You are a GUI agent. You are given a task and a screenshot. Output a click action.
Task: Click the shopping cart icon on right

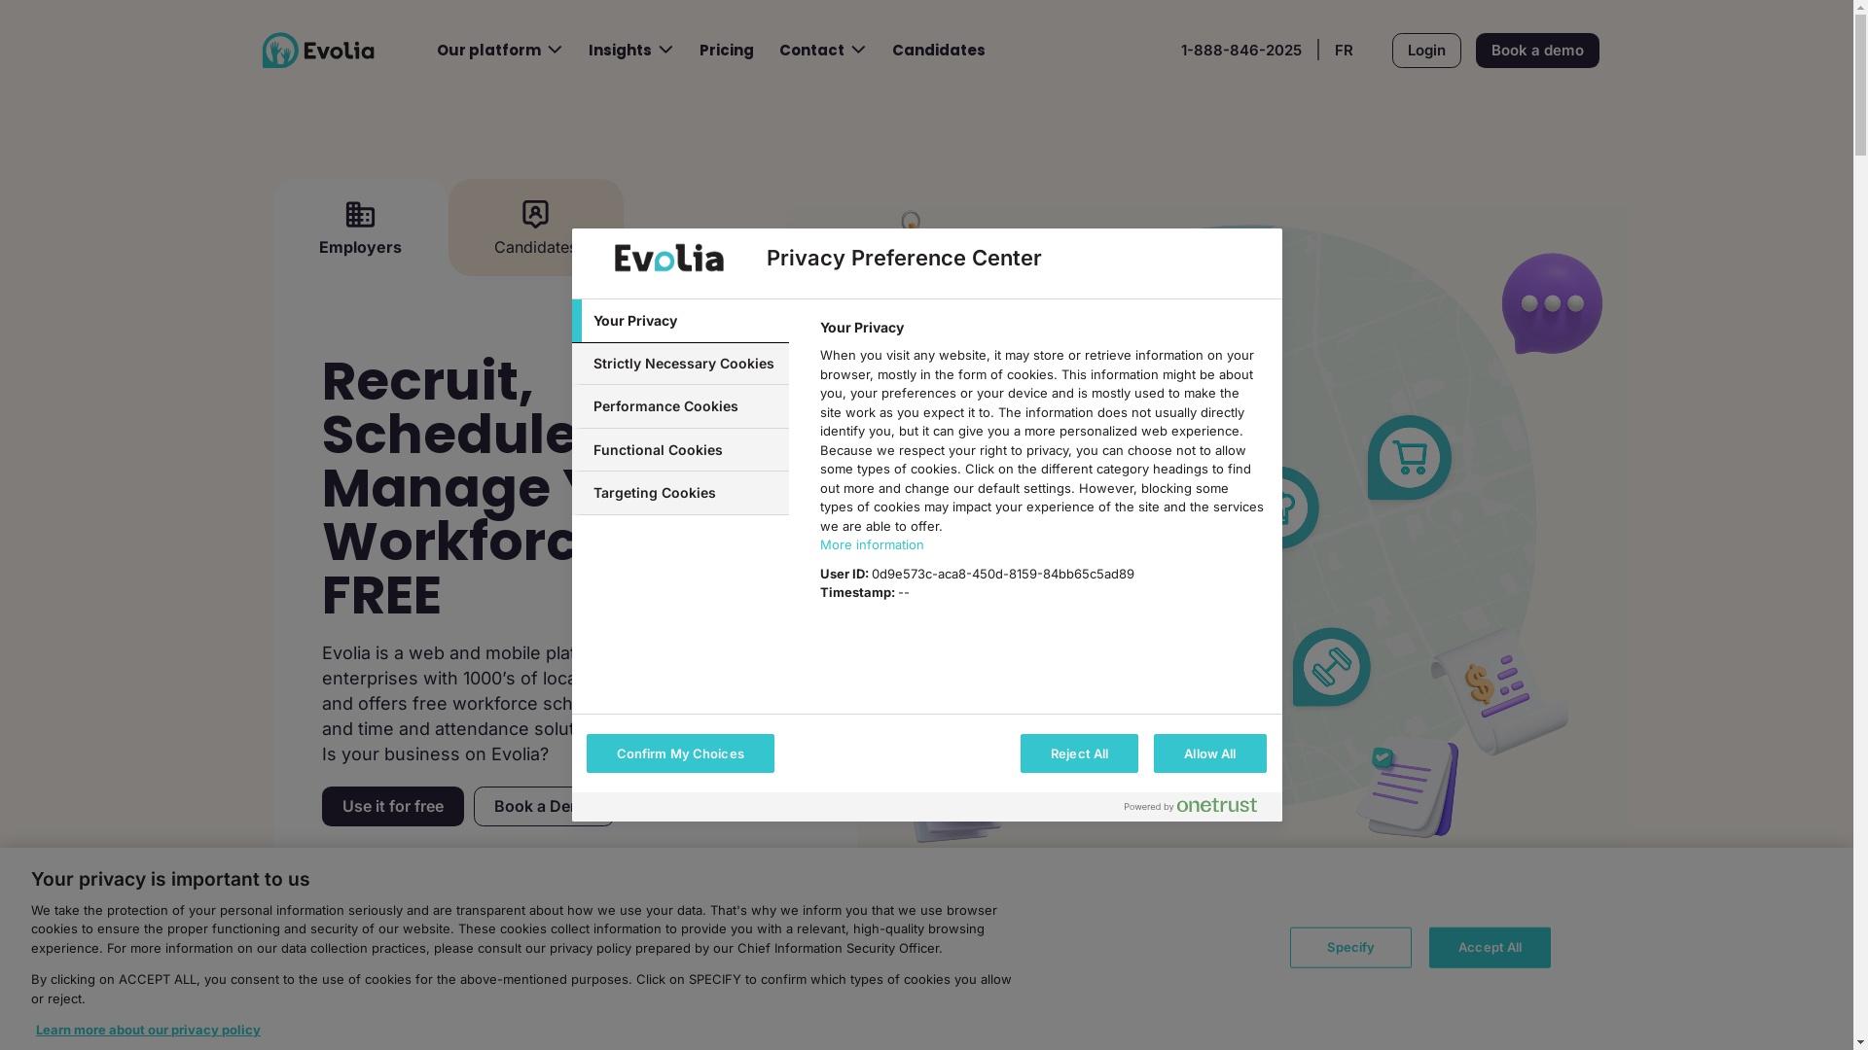pos(1410,456)
